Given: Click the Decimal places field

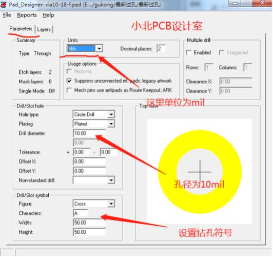Looking at the screenshot, I should 161,48.
